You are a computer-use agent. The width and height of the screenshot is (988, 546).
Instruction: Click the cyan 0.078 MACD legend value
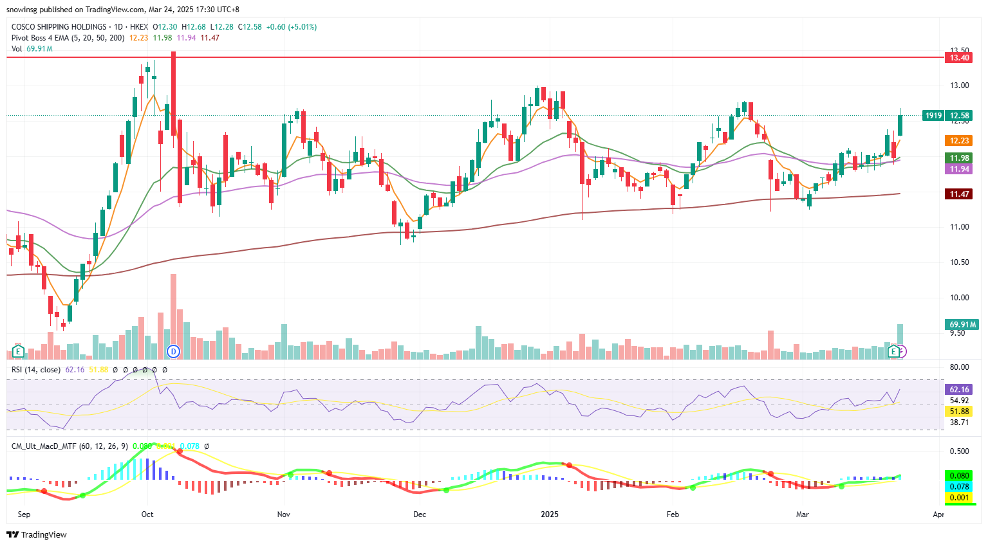click(189, 446)
